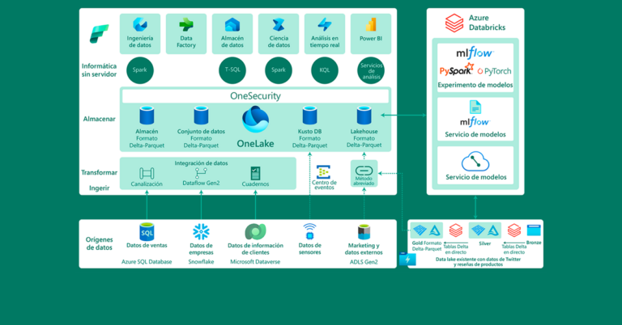Click the KQL compute circle
Image resolution: width=622 pixels, height=325 pixels.
point(325,70)
